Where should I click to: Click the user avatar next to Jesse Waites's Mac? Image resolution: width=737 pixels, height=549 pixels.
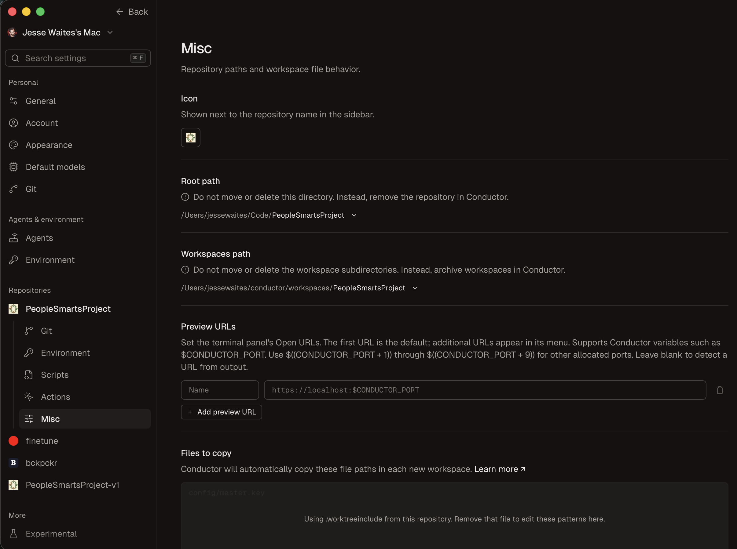tap(13, 32)
